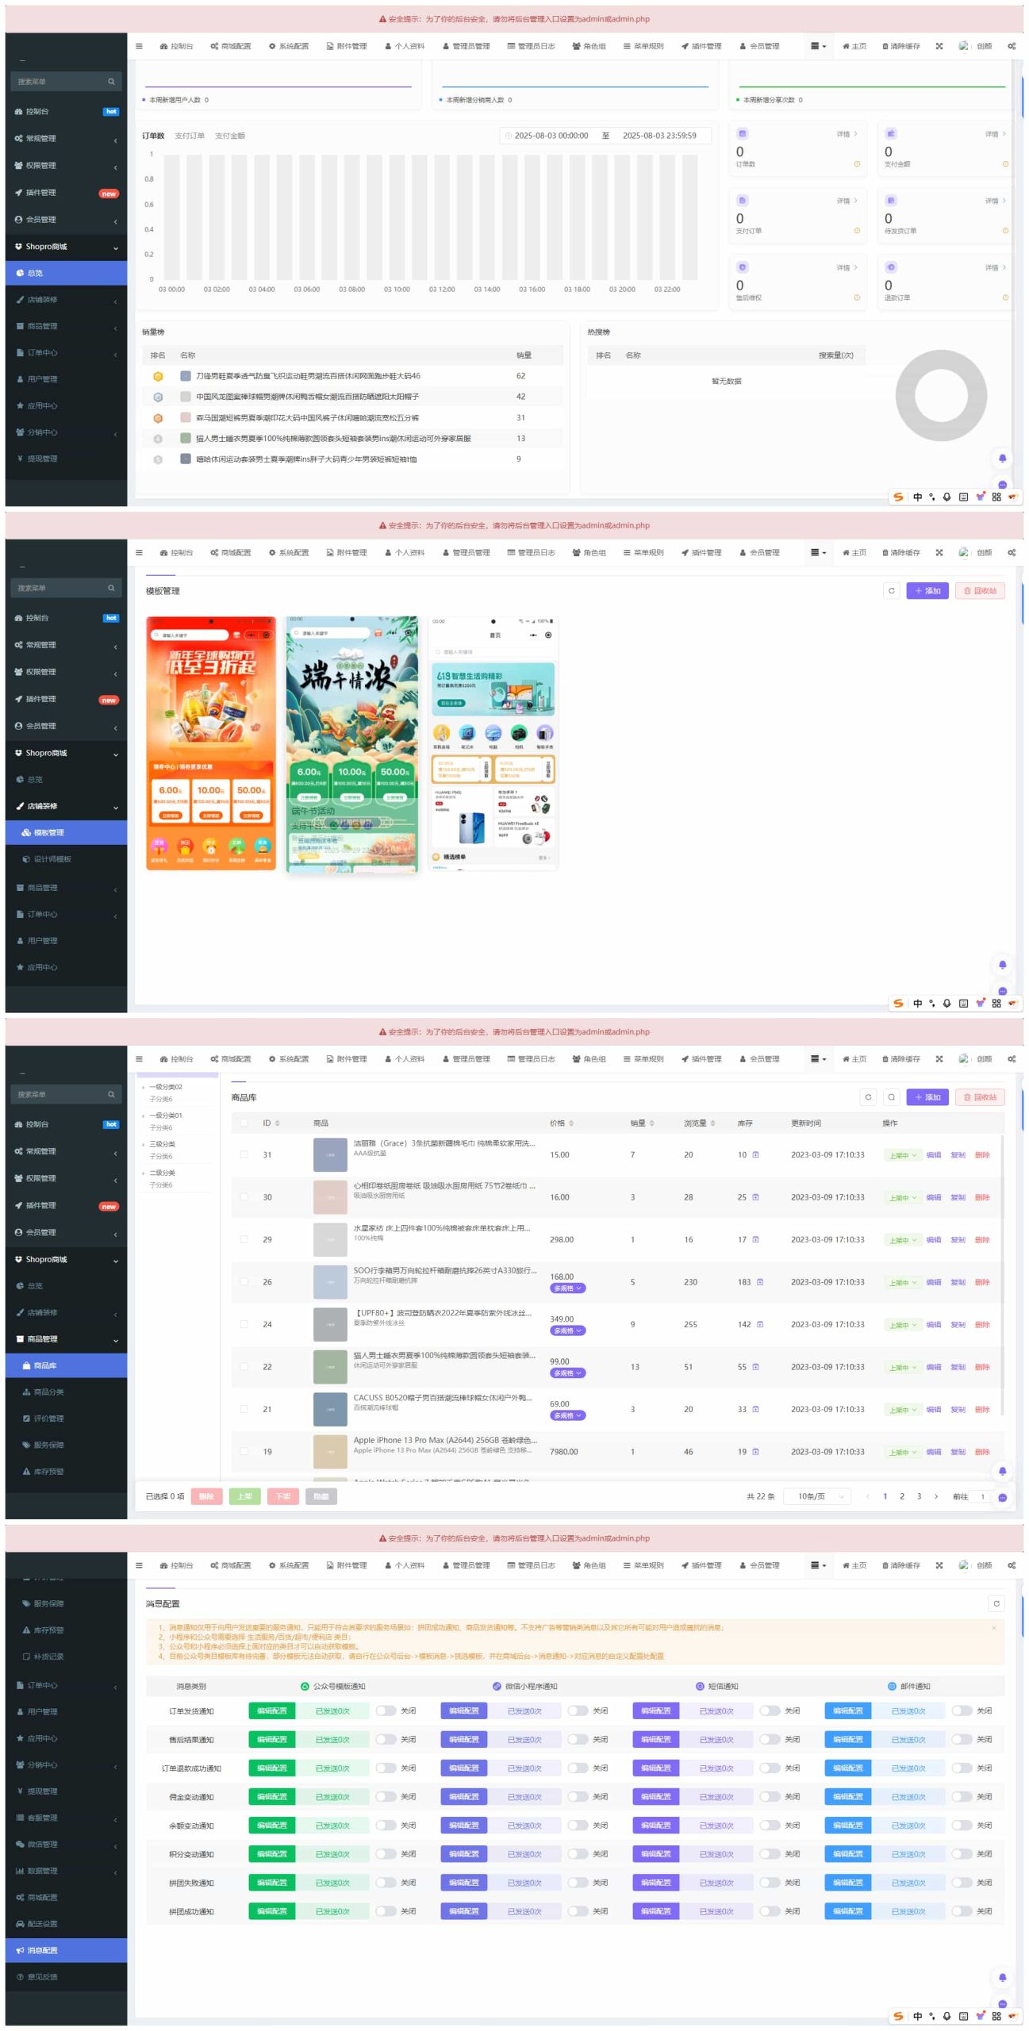Image resolution: width=1029 pixels, height=2031 pixels.
Task: Close the orange 消息配置 notice banner
Action: click(x=993, y=1627)
